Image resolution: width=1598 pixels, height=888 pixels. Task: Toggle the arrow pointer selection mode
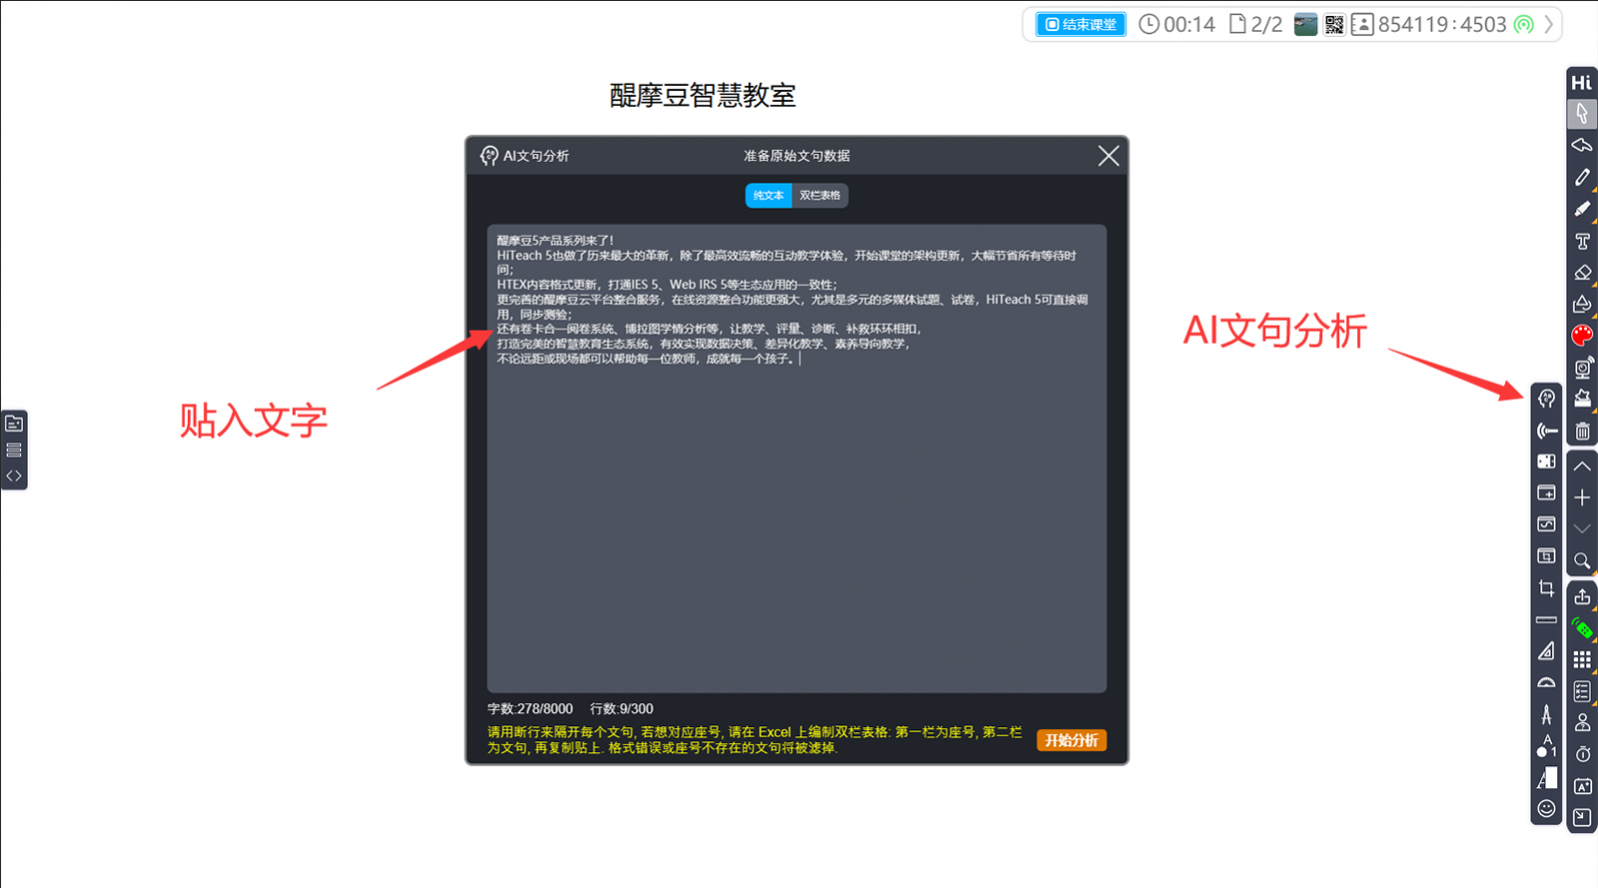tap(1582, 113)
